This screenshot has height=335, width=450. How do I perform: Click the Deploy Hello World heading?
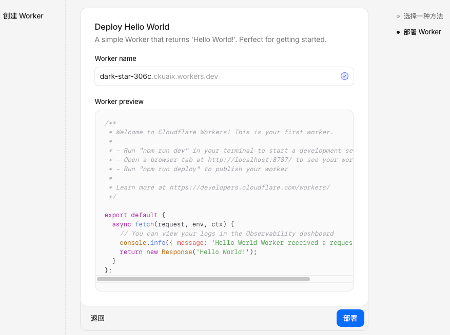point(132,27)
